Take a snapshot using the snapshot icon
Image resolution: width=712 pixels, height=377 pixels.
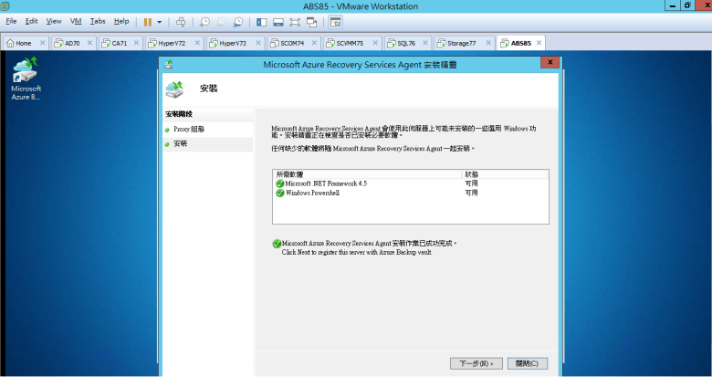pyautogui.click(x=205, y=21)
